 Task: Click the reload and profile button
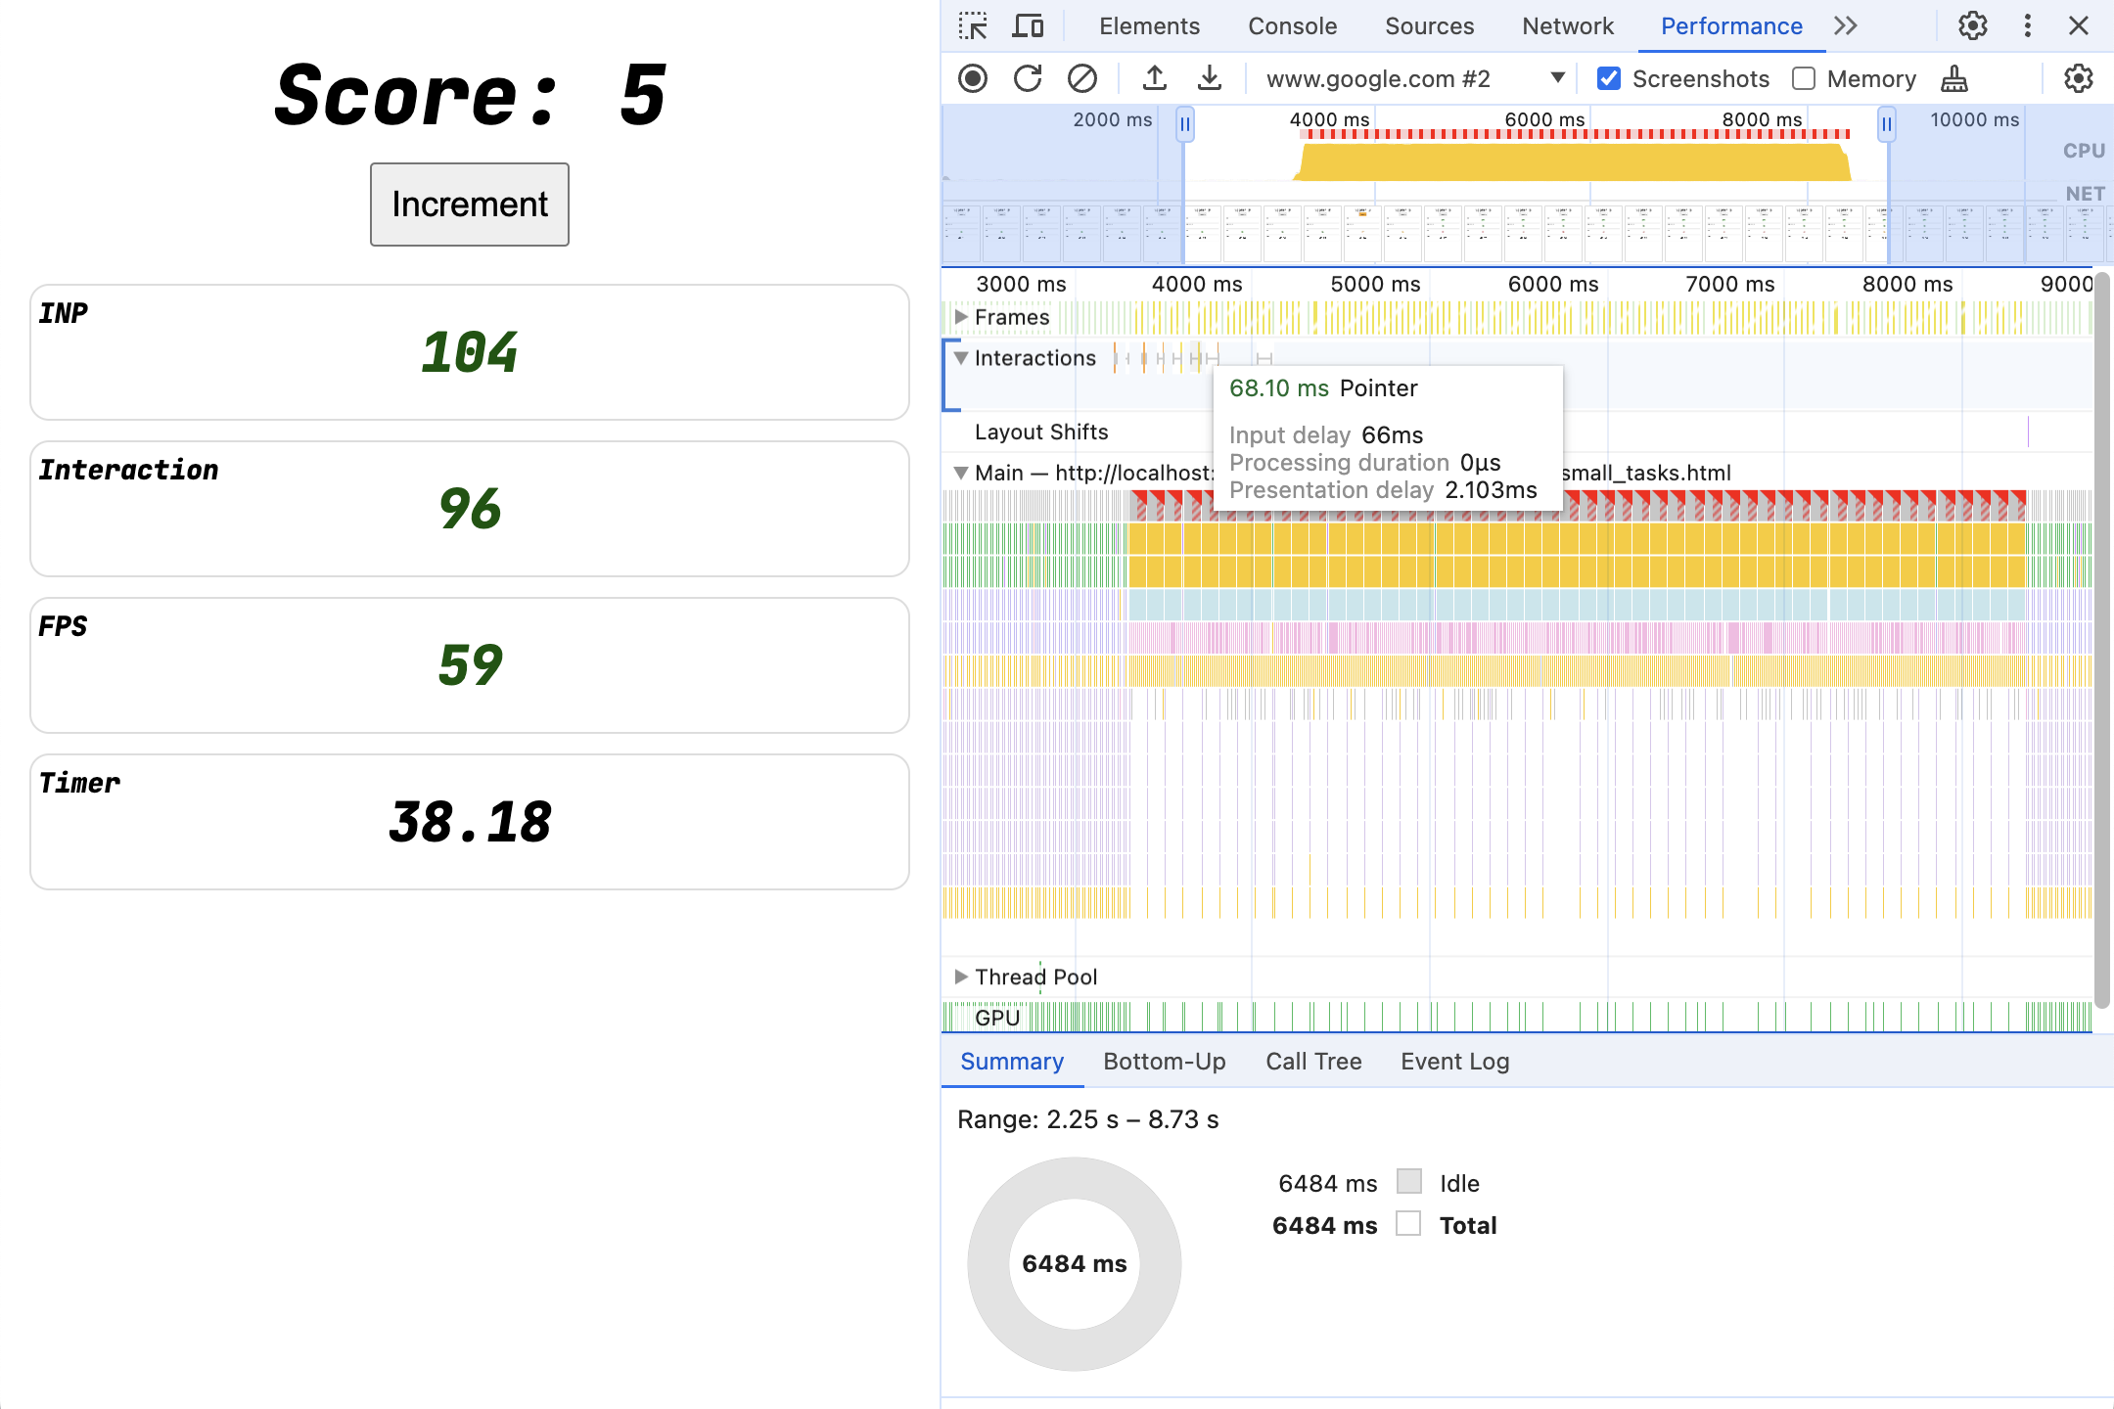click(1029, 77)
